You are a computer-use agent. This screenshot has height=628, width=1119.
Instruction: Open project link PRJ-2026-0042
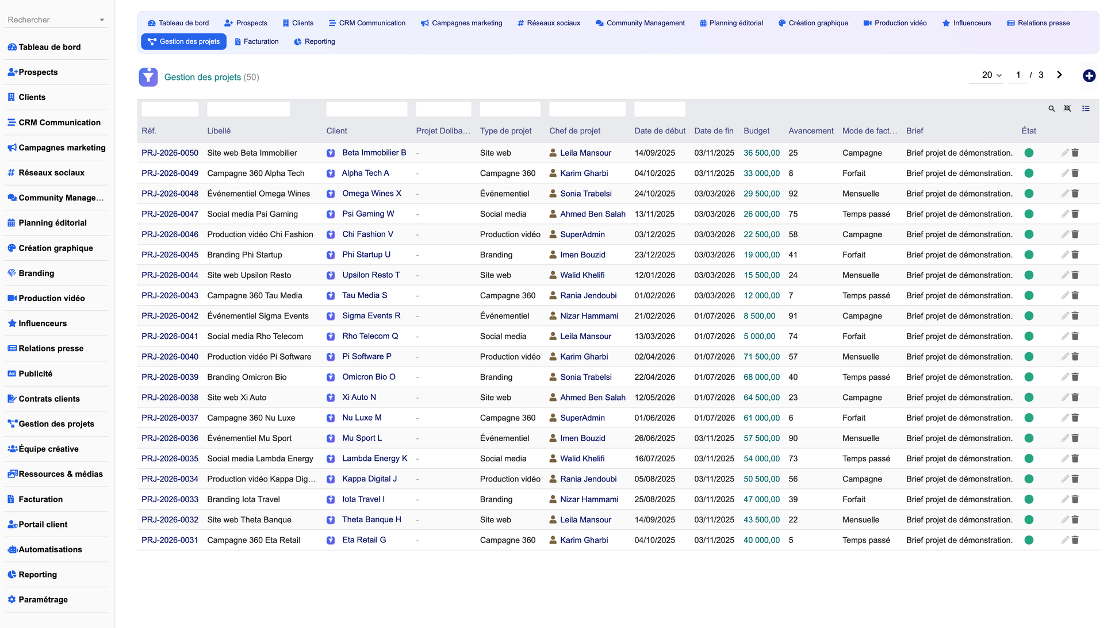pos(170,316)
